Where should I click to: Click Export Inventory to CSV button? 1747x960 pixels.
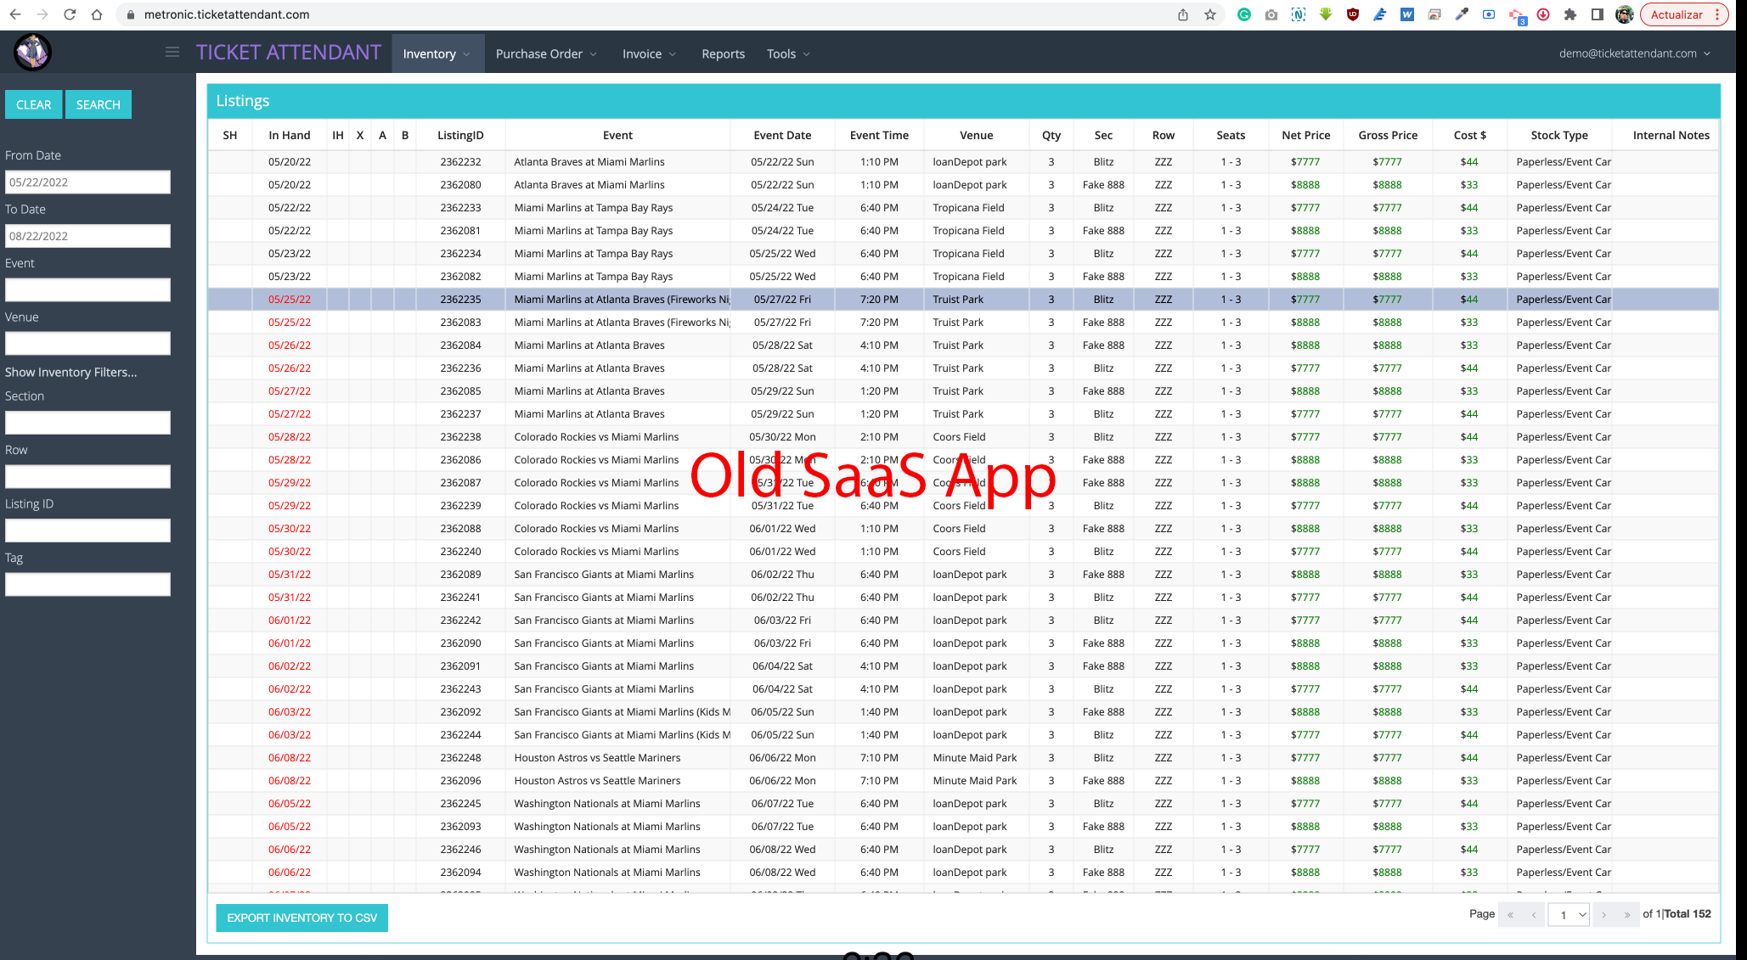click(301, 918)
